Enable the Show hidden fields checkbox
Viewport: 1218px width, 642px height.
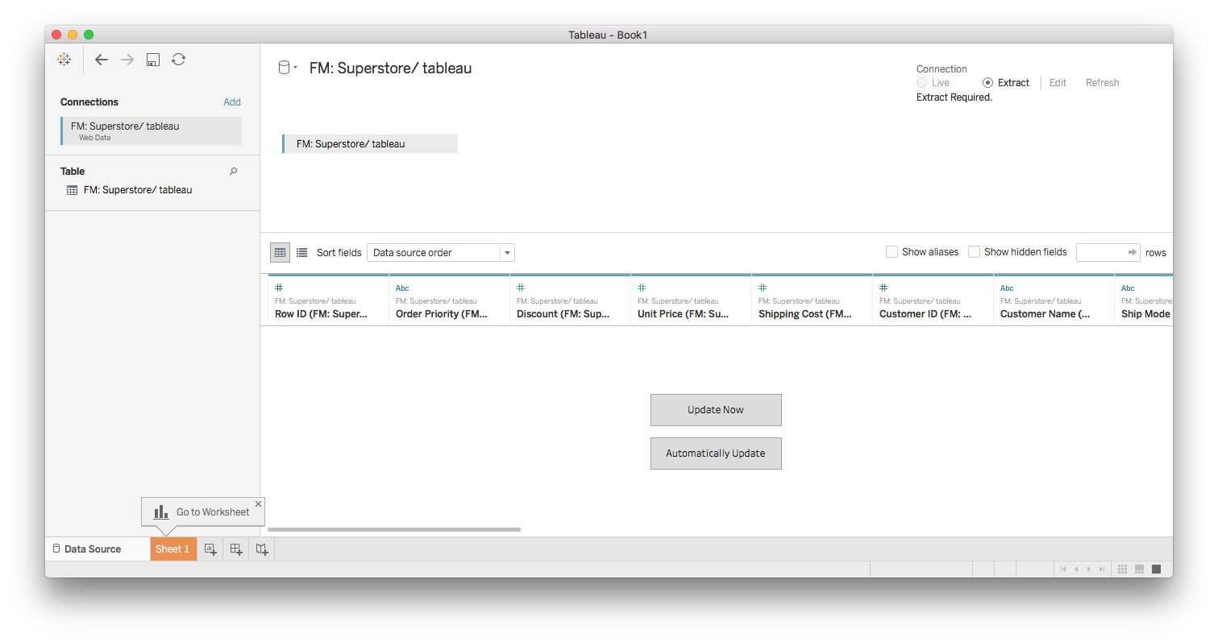click(x=974, y=252)
